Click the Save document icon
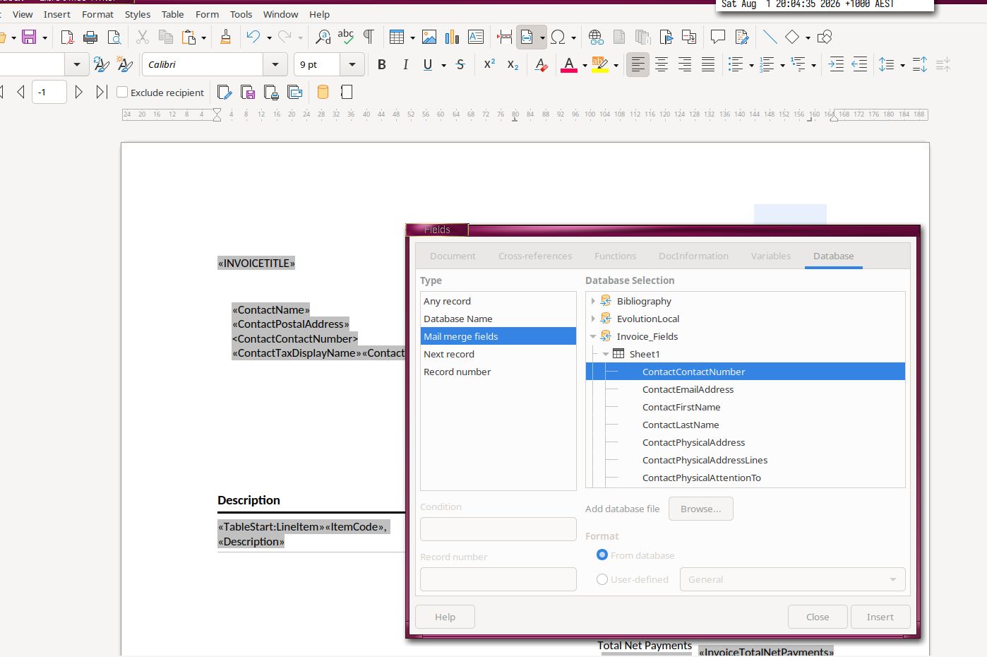Screen dimensions: 987x657 click(29, 37)
